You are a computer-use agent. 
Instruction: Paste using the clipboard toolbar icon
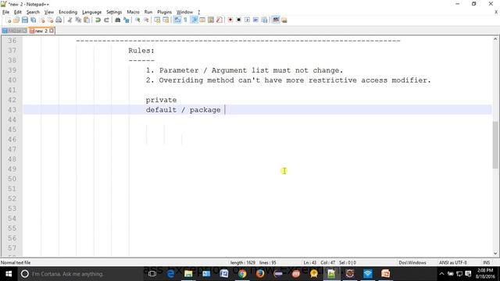tap(87, 20)
